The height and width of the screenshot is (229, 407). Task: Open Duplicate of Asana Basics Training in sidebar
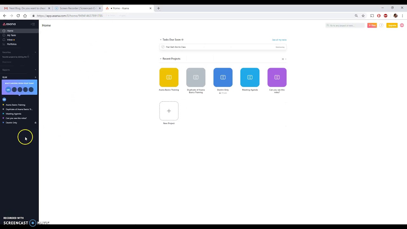(x=19, y=109)
